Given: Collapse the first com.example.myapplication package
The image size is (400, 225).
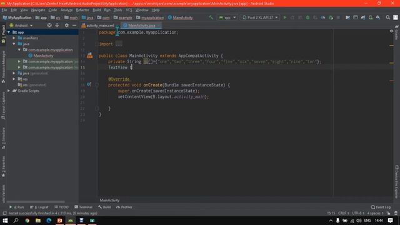Looking at the screenshot, I should point(19,50).
